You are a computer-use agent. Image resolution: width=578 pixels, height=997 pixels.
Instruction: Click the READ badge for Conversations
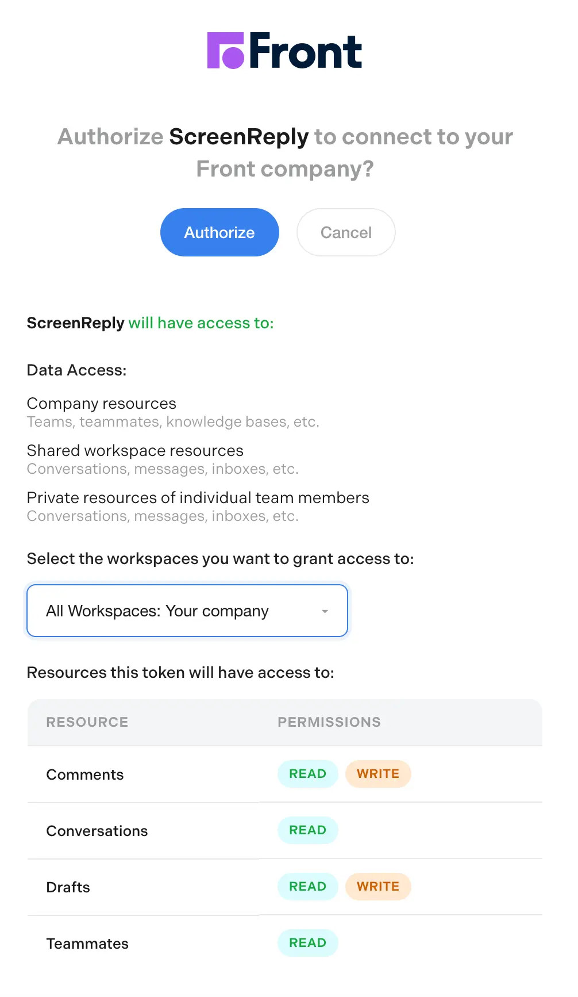click(x=307, y=830)
